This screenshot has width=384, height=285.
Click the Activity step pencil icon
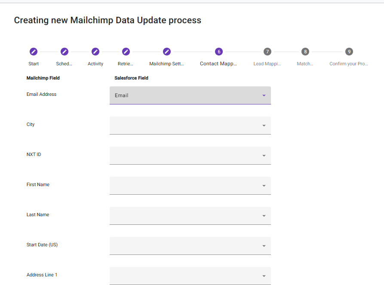point(95,52)
